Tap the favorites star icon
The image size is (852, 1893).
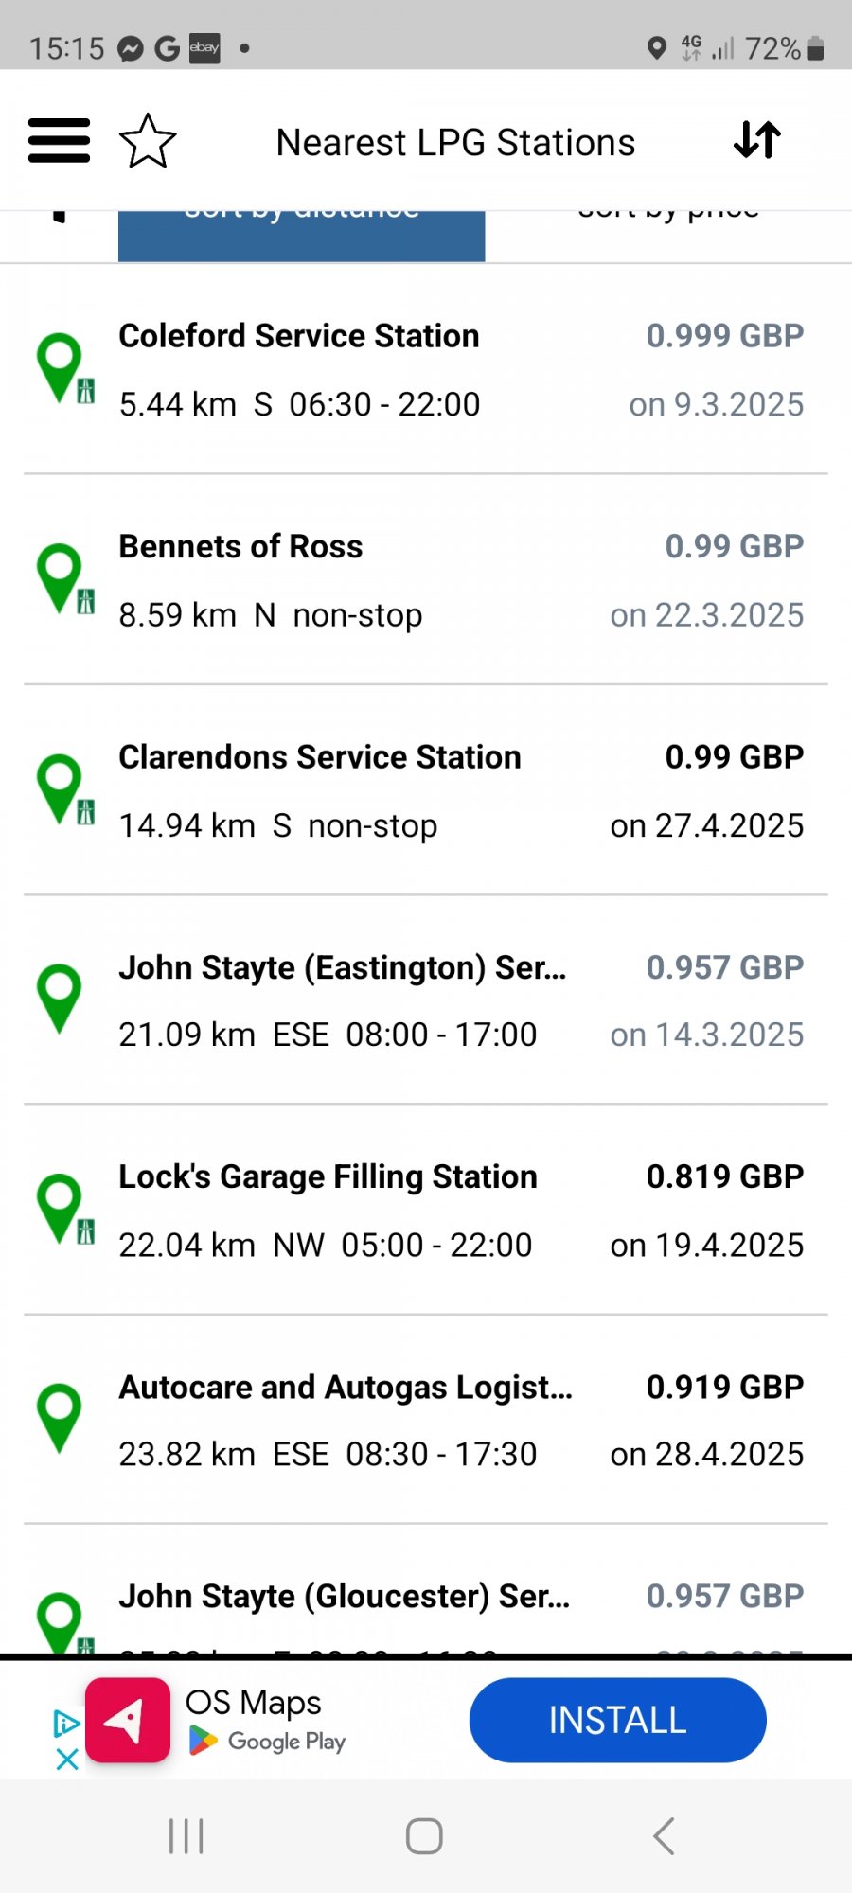[x=148, y=141]
